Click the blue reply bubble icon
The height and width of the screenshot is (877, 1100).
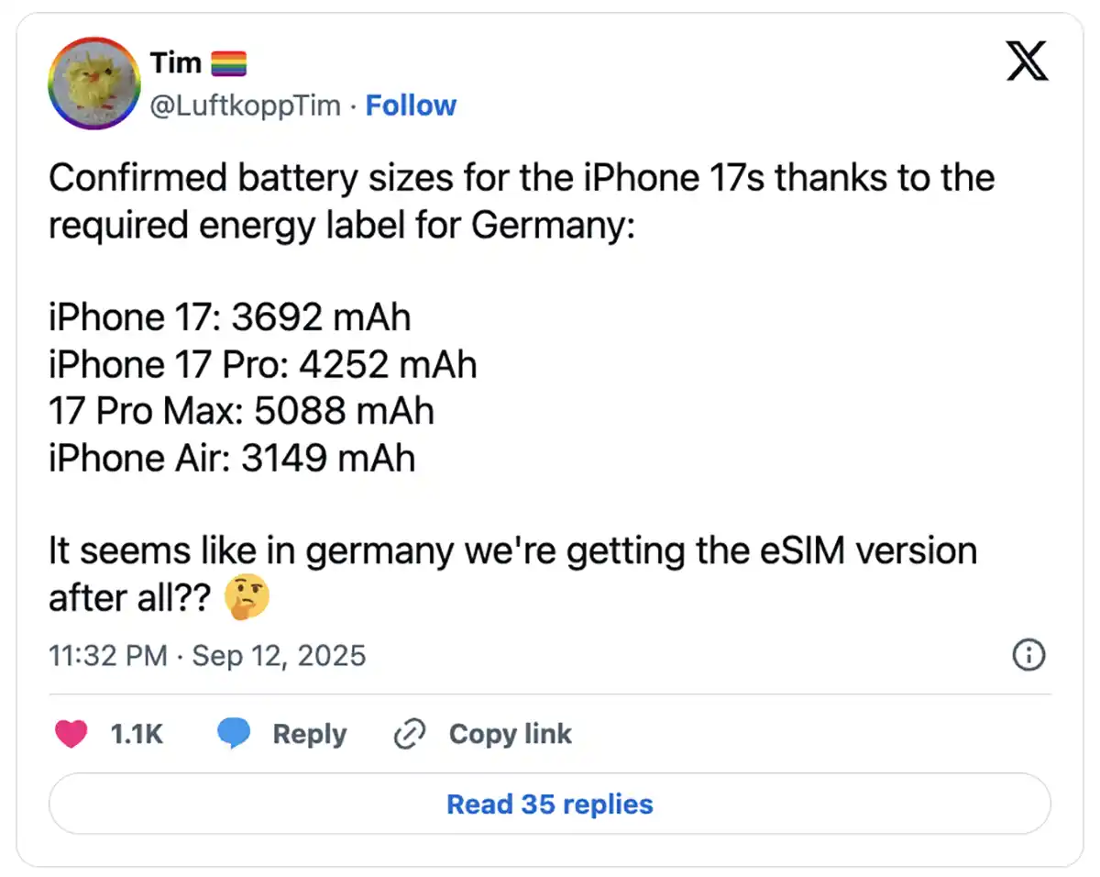click(x=235, y=734)
